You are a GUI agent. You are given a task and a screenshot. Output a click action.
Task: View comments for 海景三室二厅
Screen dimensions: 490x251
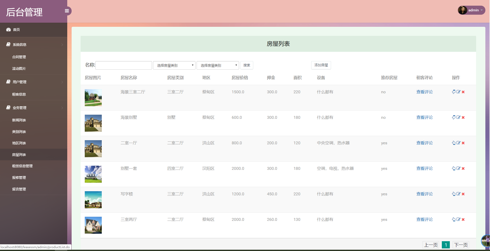click(x=424, y=92)
